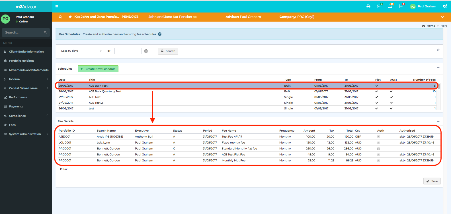451x214 pixels.
Task: Toggle Auth checkbox for Test Fee 4/4/17
Action: click(378, 137)
